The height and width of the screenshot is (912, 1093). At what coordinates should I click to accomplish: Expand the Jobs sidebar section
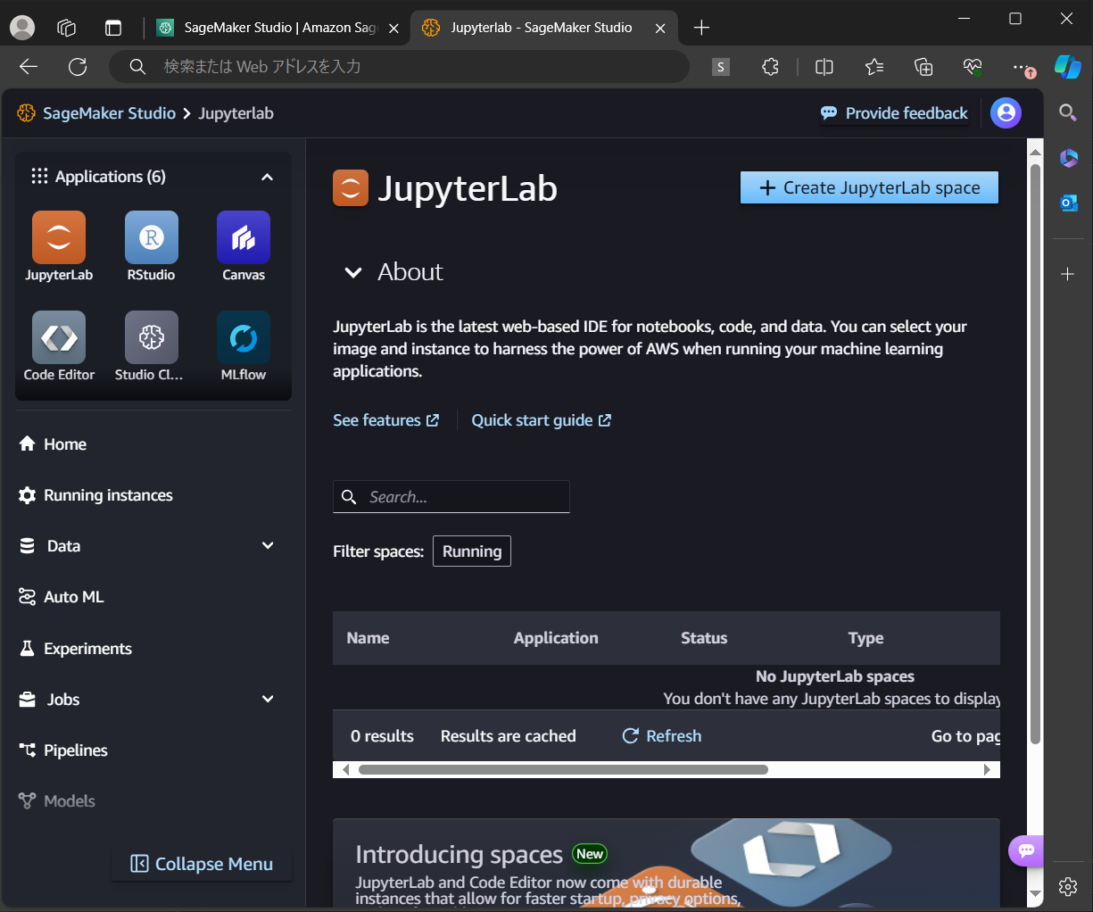coord(267,699)
